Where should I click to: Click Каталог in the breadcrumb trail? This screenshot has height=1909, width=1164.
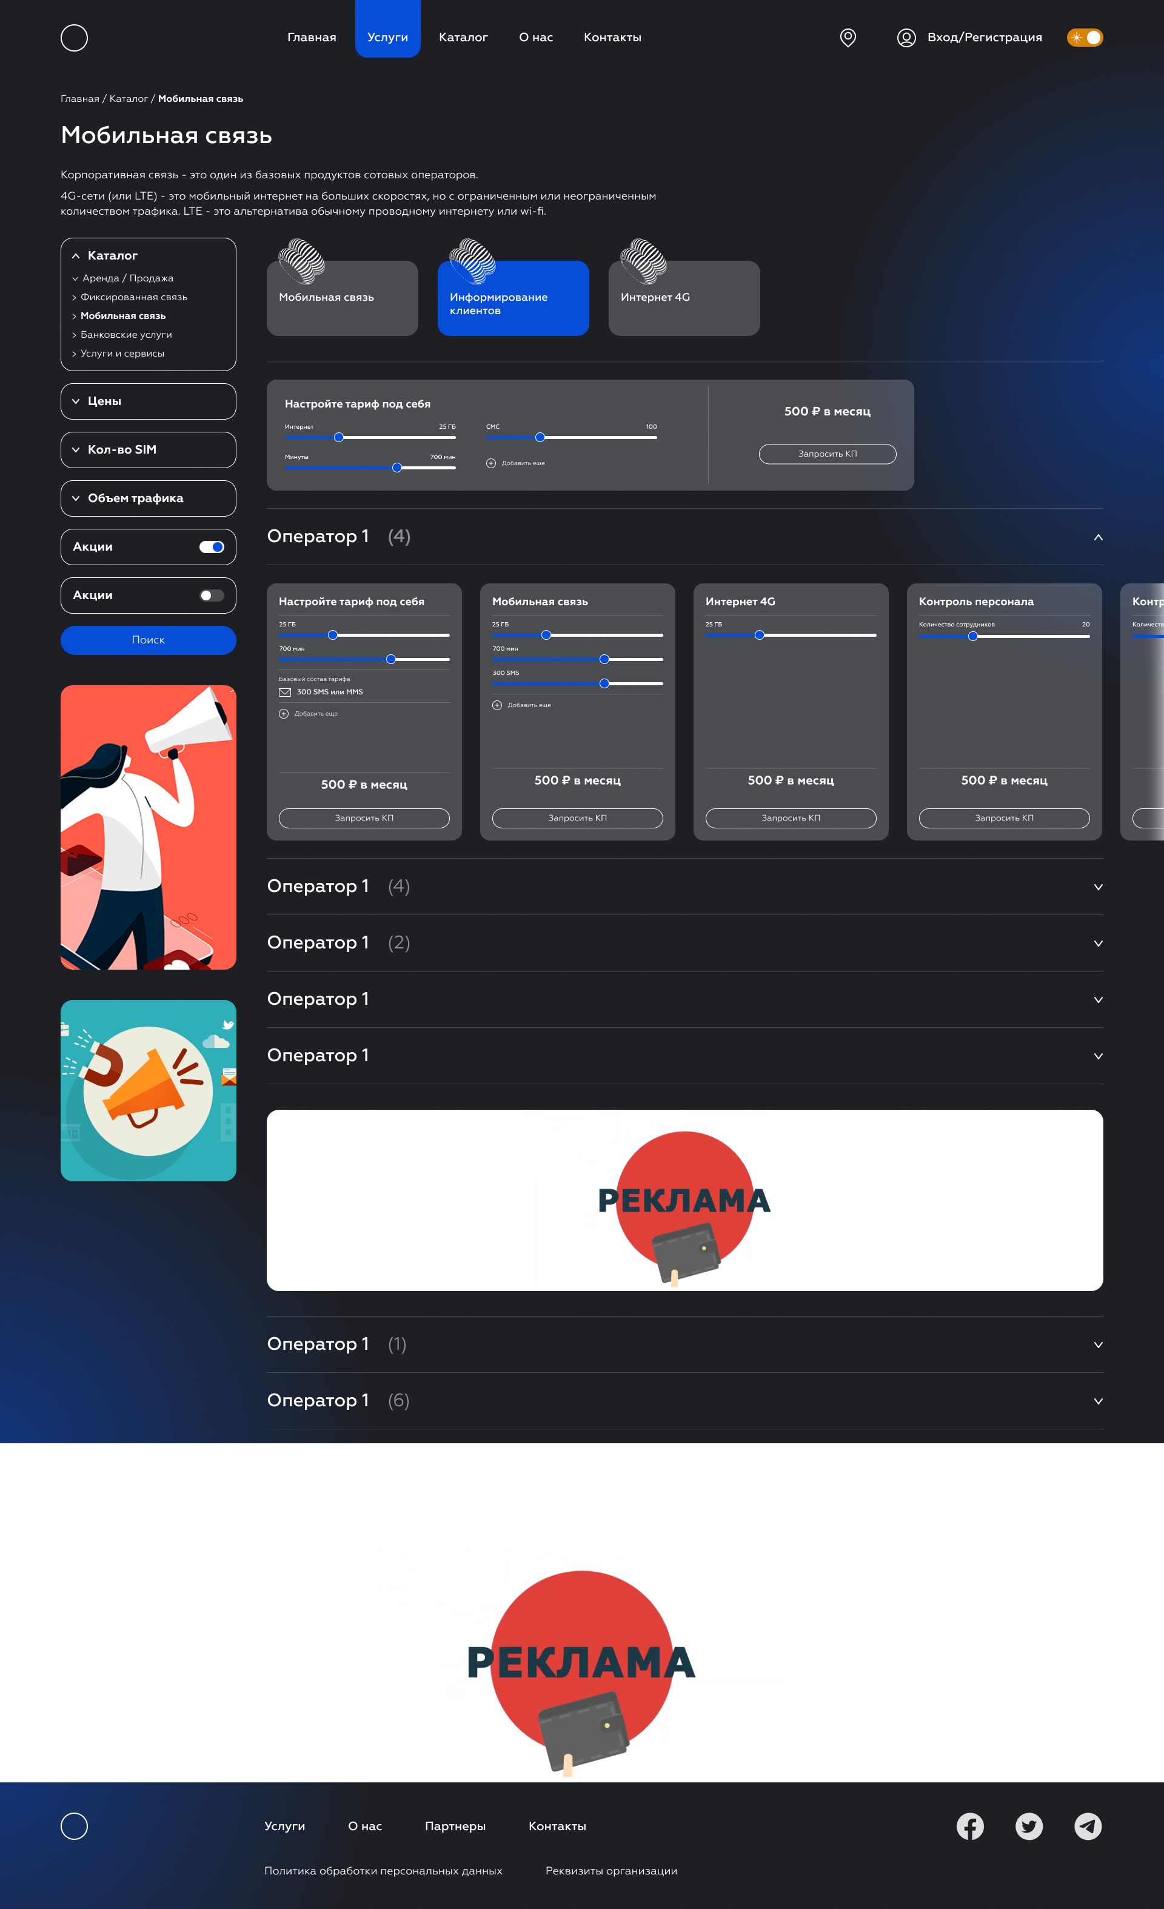pyautogui.click(x=129, y=98)
